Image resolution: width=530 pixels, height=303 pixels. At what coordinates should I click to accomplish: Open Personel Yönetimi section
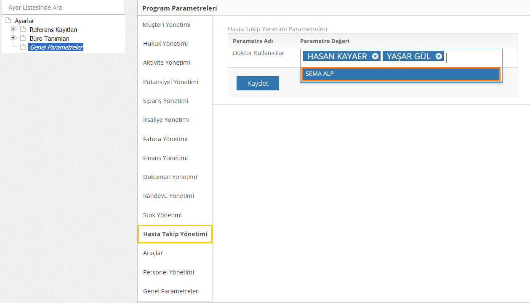[x=168, y=272]
